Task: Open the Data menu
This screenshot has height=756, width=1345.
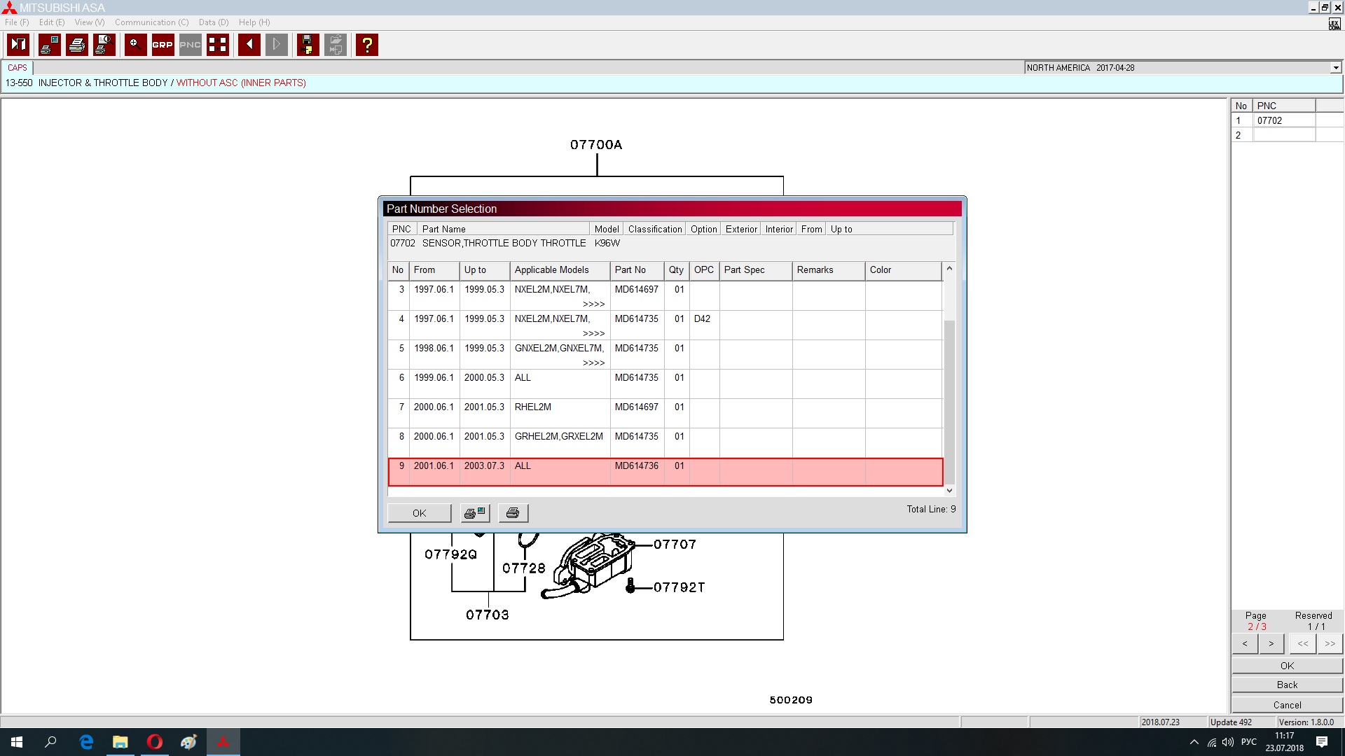Action: click(213, 22)
